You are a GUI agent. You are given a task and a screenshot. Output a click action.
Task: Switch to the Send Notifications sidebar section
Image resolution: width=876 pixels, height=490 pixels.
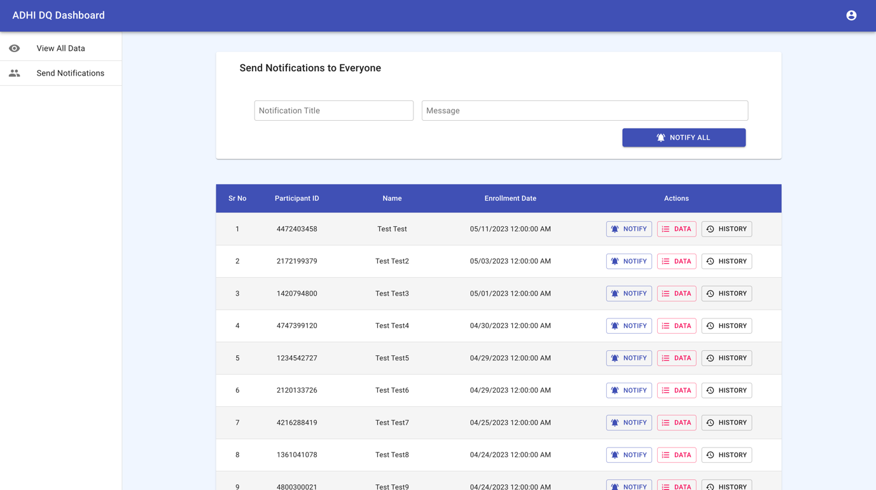70,72
